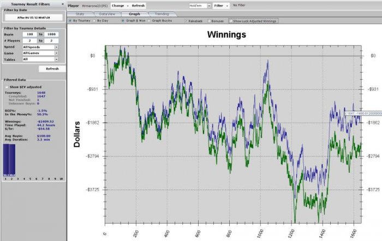Viewport: 382px width, 241px height.
Task: Select the By Tourney radio button
Action: click(70, 21)
